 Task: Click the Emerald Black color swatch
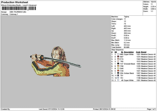pyautogui.click(x=118, y=64)
